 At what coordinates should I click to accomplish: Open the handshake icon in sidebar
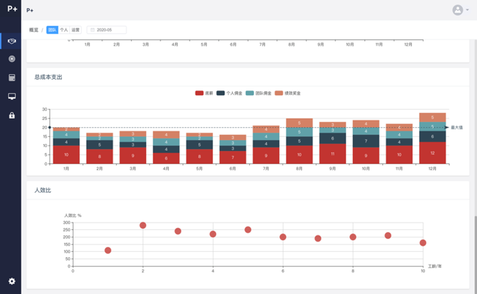coord(12,41)
